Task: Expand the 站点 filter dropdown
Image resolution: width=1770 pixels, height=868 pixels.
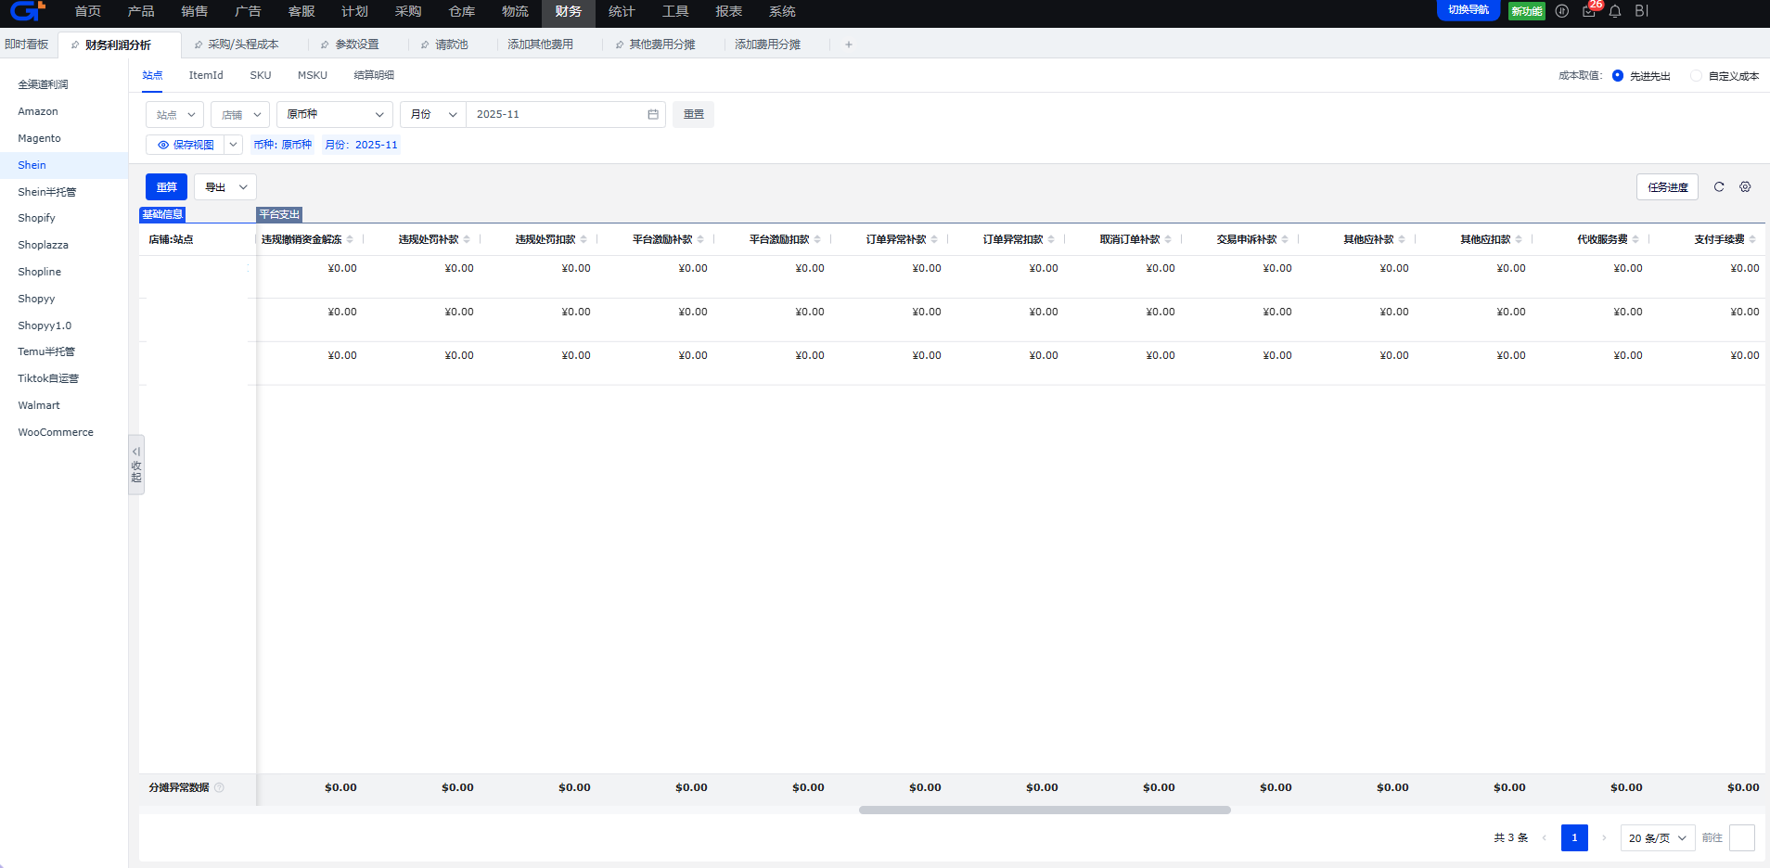Action: tap(174, 115)
